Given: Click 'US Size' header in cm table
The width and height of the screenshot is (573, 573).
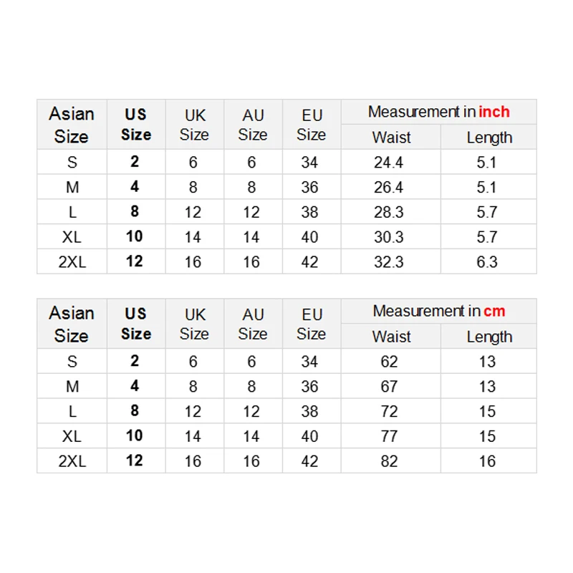Looking at the screenshot, I should (x=136, y=324).
